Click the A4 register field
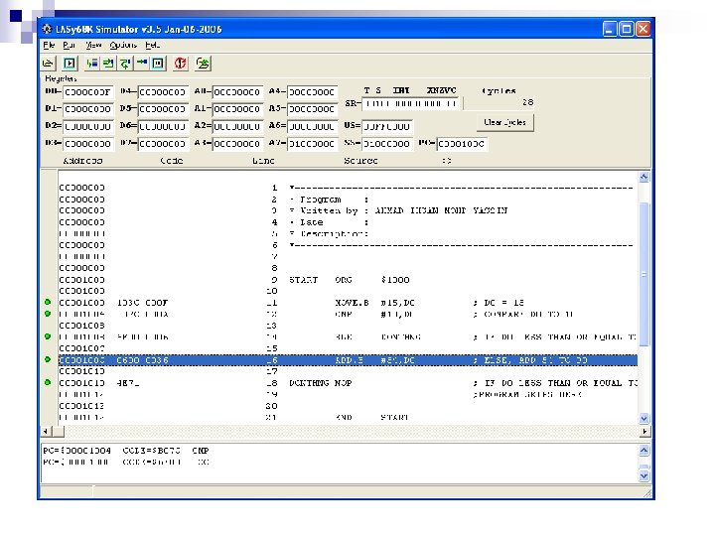Screen dimensions: 715x536 313,92
